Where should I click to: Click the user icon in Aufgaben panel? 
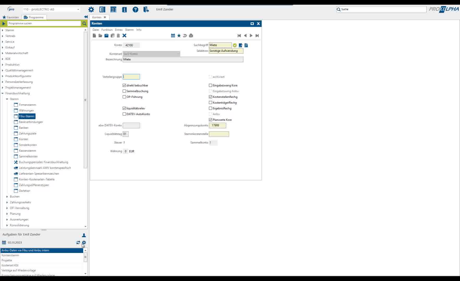click(84, 235)
